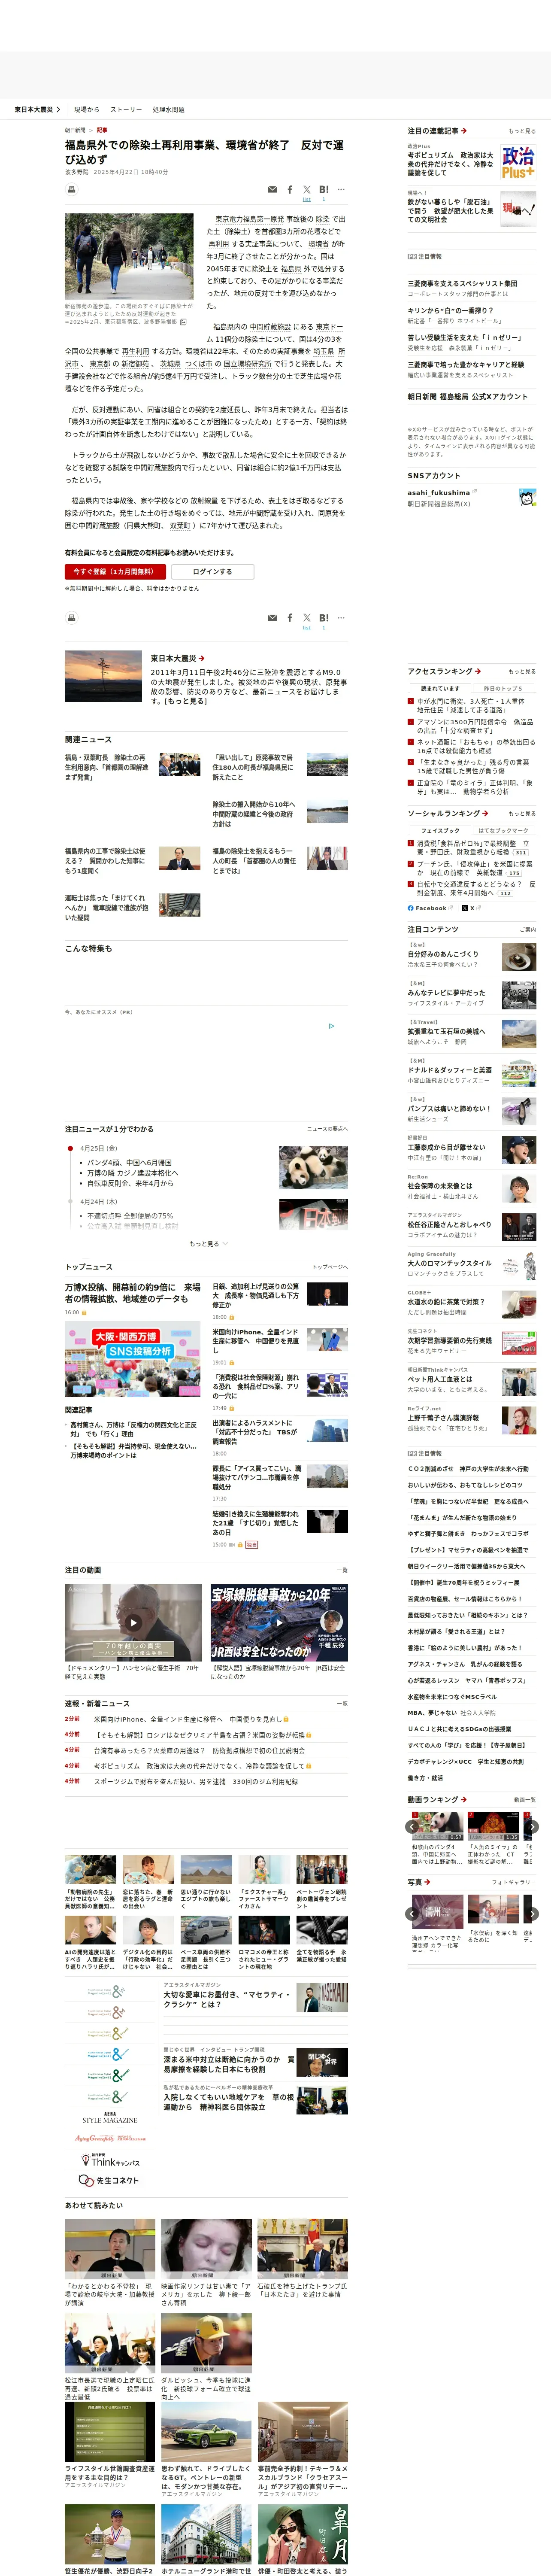The image size is (551, 2576).
Task: Open the 万博X投稿 top news headline
Action: point(132,1293)
